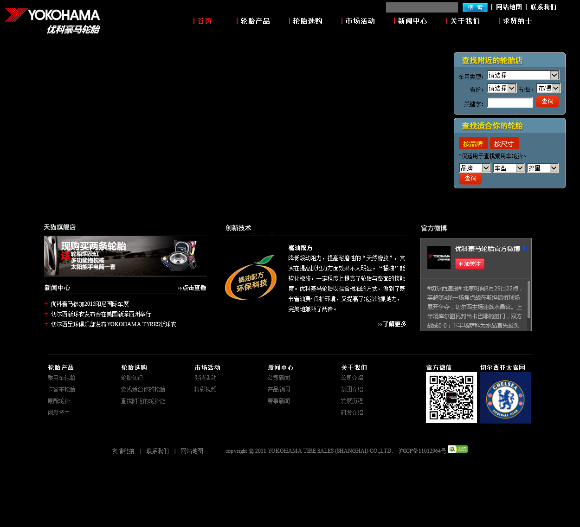Screen dimensions: 580x527
Task: Open footer link 公司新闻
Action: tap(278, 378)
